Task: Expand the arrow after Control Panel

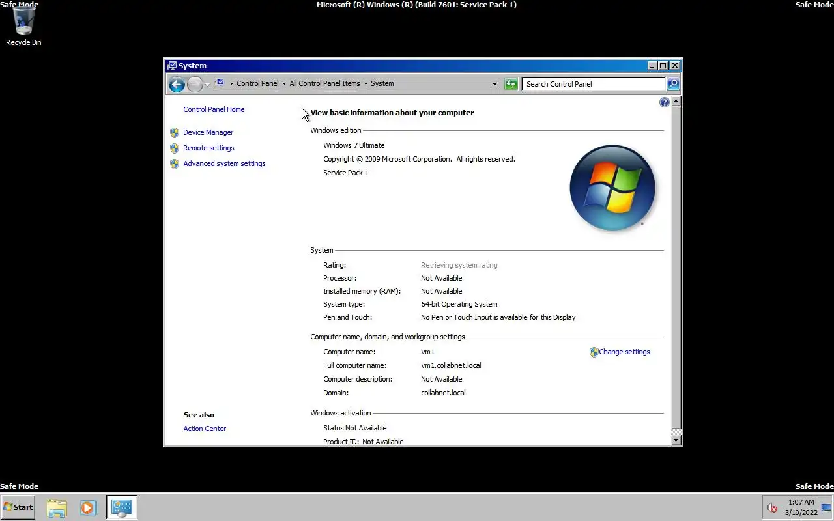Action: pyautogui.click(x=284, y=83)
